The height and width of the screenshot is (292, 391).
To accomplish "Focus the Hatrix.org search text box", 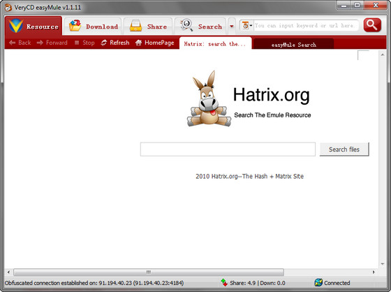I will (228, 149).
